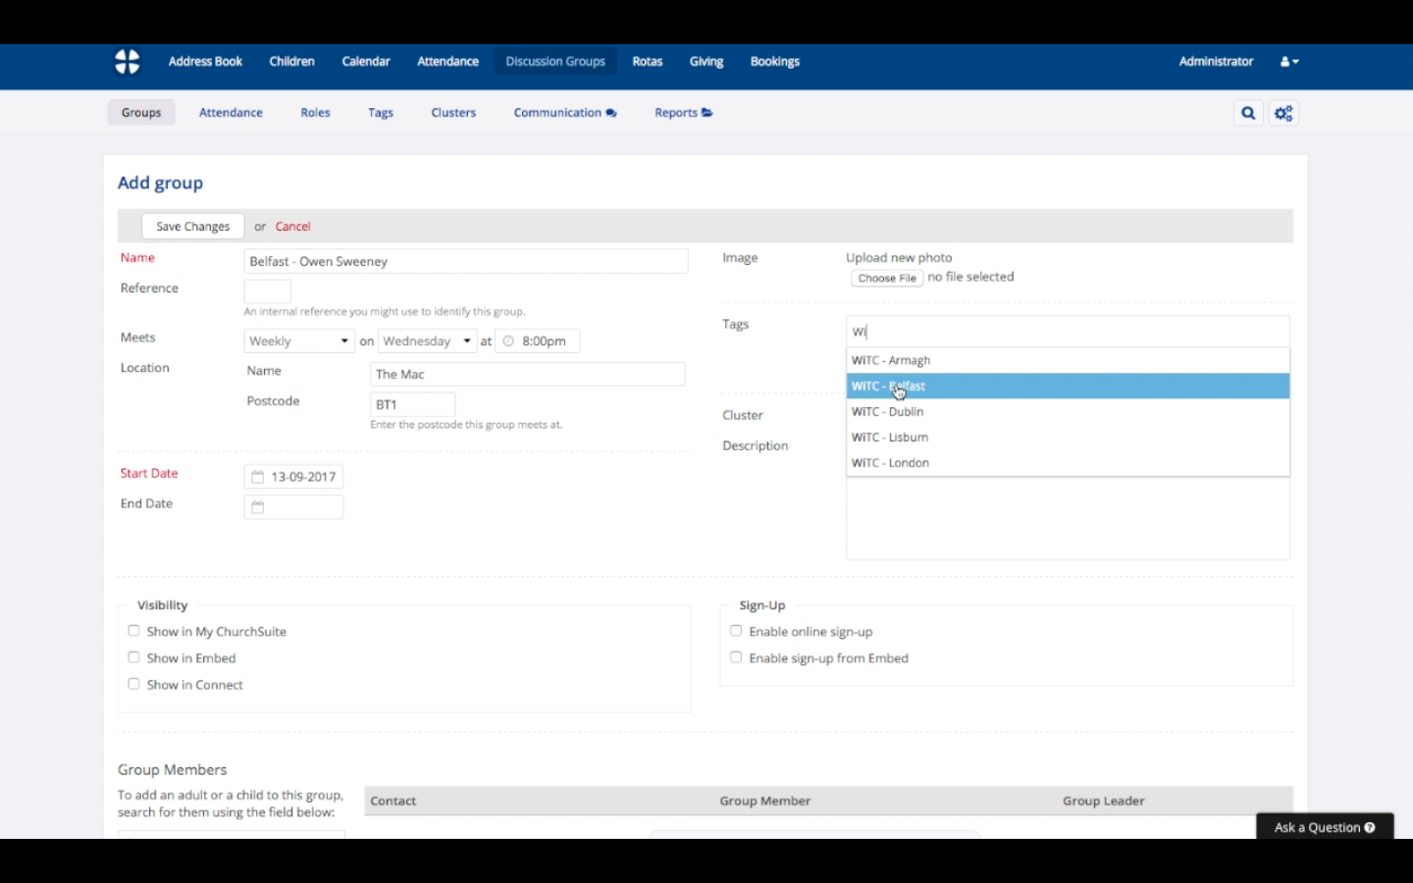Click the Description text area
The image size is (1413, 883).
point(1068,518)
